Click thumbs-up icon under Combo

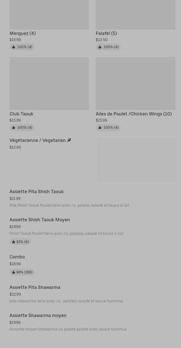[13, 272]
